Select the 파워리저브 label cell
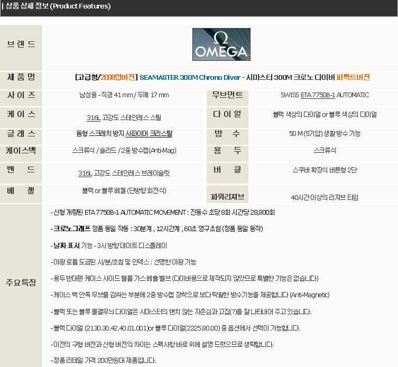This screenshot has width=398, height=367. tap(227, 197)
